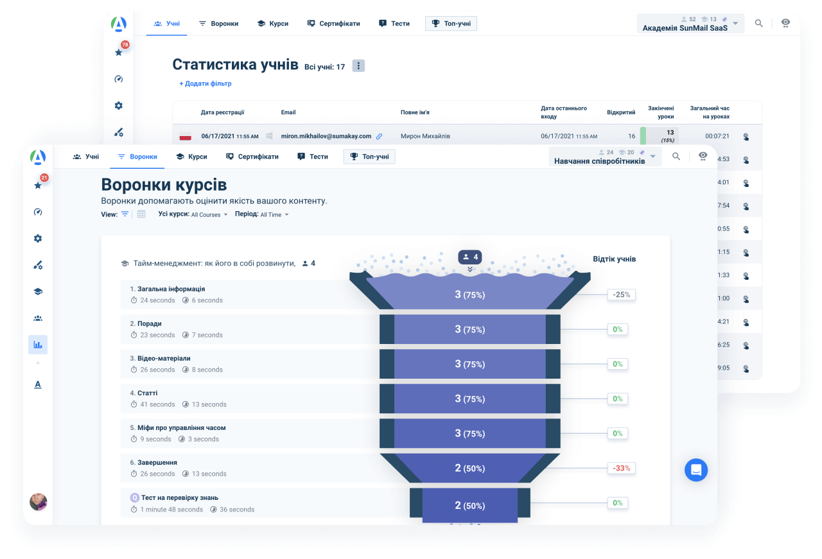Screen dimensions: 822x559
Task: Click the star notifications icon with badge 21
Action: point(38,185)
